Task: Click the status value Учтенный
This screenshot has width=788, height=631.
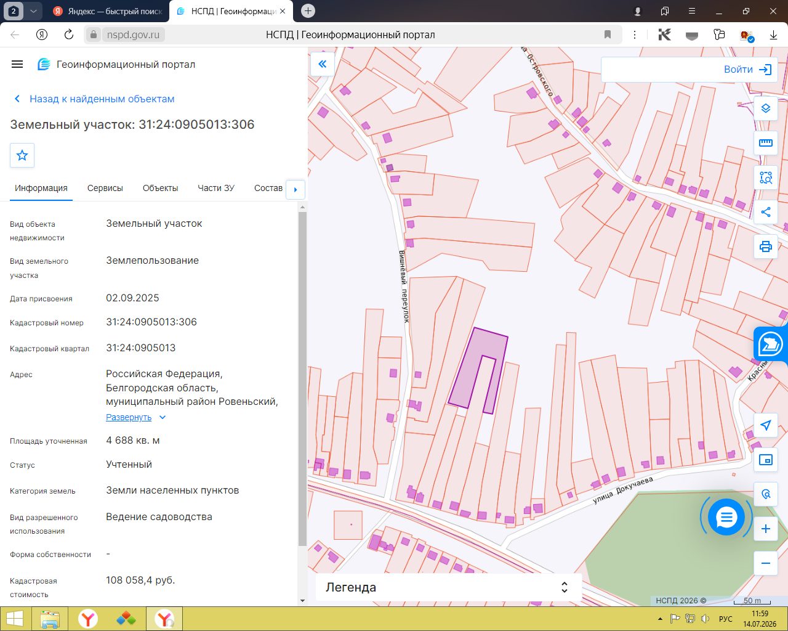Action: pyautogui.click(x=129, y=465)
